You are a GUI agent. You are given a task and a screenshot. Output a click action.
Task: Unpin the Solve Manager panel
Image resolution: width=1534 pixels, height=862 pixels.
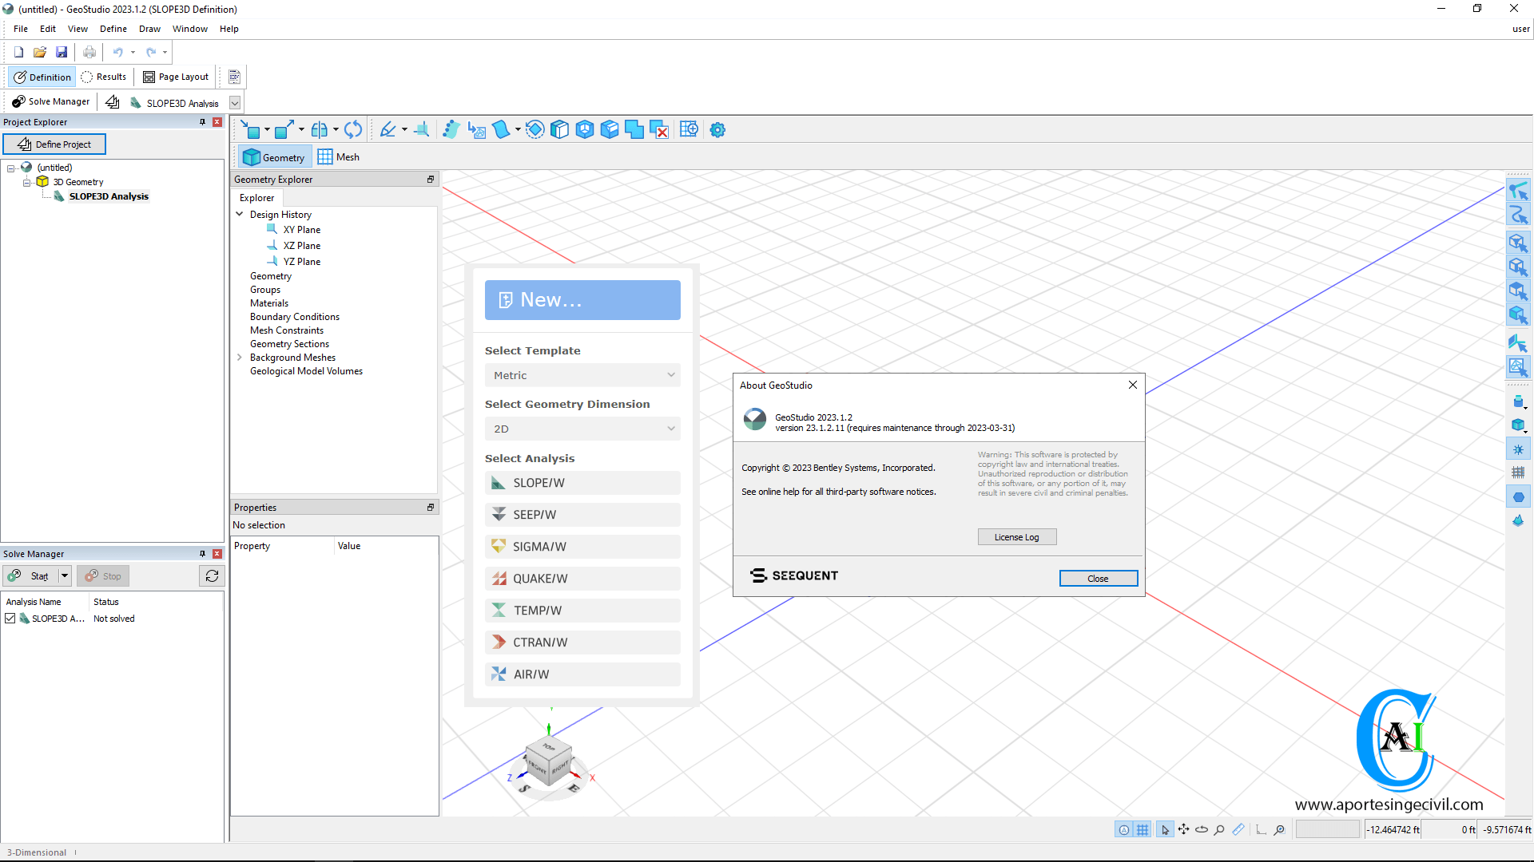[202, 553]
